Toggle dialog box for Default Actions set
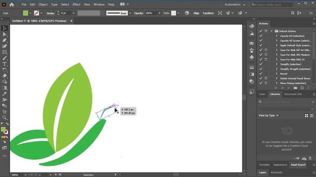The width and height of the screenshot is (316, 177). point(266,31)
